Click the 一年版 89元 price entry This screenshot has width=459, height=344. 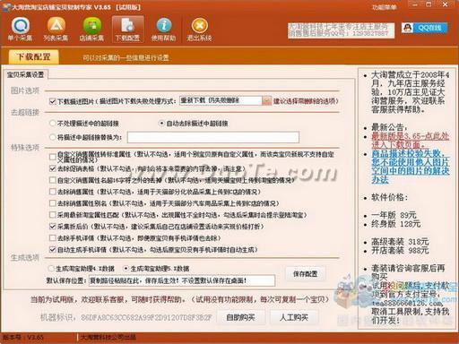[x=394, y=215]
